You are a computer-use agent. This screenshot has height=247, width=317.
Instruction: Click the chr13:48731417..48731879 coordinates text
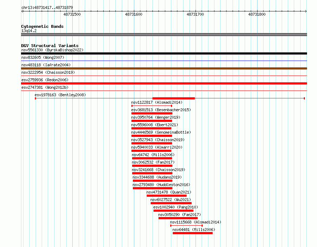pos(47,7)
